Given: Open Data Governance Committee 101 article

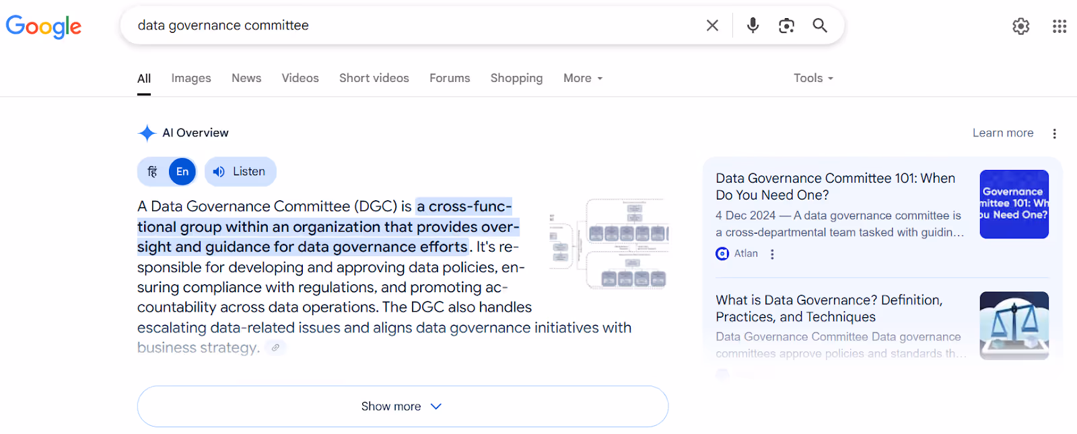Looking at the screenshot, I should (x=835, y=186).
